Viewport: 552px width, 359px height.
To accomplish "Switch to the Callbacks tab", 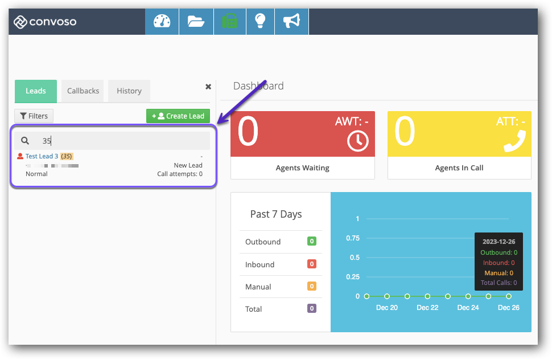I will point(83,91).
